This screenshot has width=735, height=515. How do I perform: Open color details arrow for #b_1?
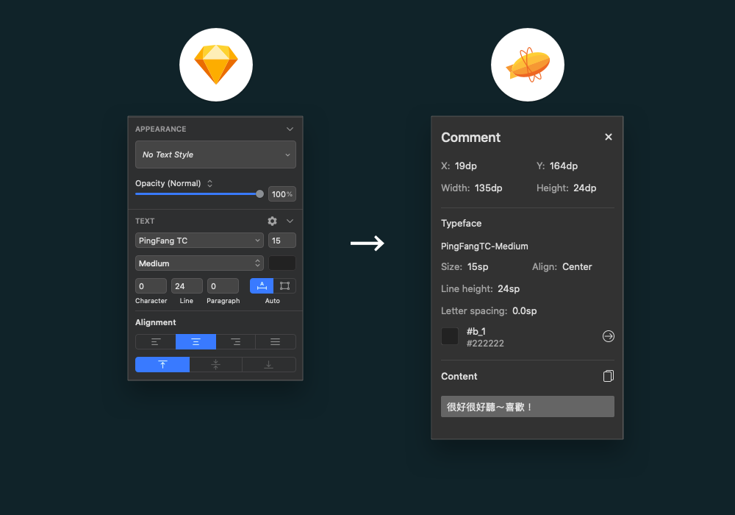[609, 336]
